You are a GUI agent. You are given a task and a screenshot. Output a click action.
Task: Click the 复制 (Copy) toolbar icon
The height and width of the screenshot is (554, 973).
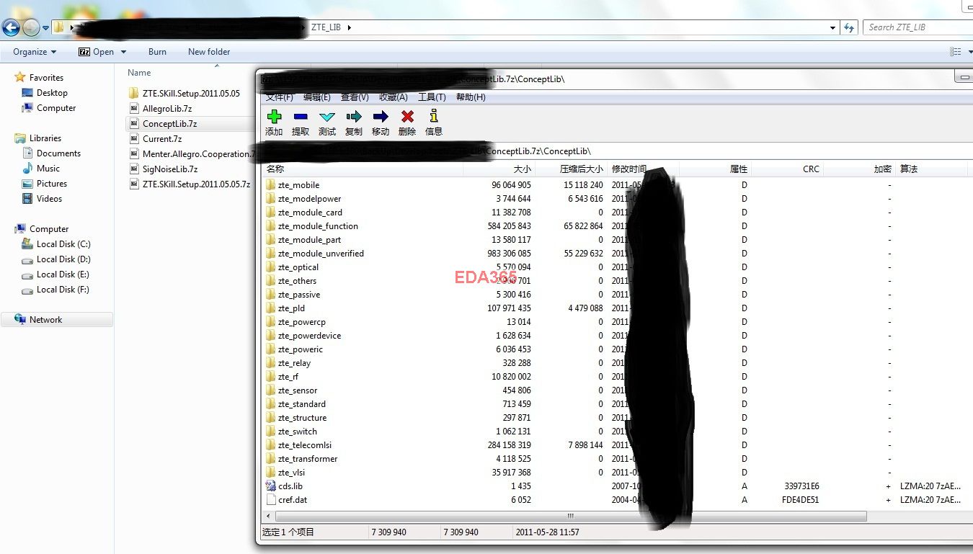tap(354, 117)
